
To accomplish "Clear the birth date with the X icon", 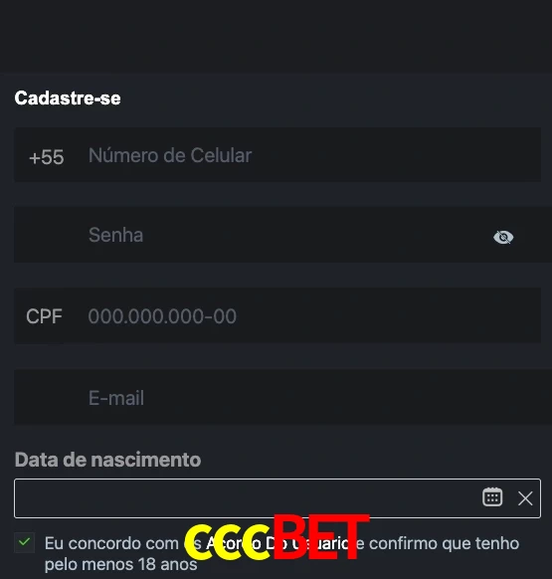I will (x=525, y=498).
